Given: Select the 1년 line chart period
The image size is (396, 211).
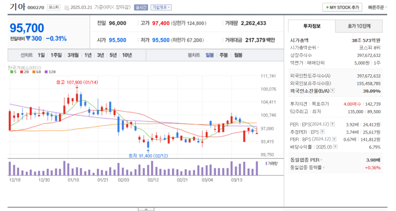Looking at the screenshot, I should point(88,55).
